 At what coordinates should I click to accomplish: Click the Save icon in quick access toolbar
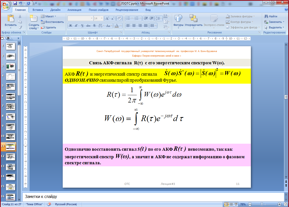(15, 4)
